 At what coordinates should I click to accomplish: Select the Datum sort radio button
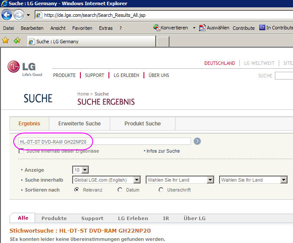120,190
